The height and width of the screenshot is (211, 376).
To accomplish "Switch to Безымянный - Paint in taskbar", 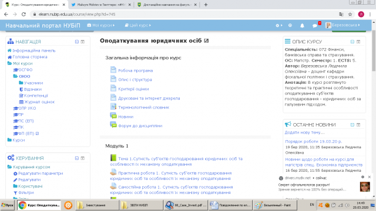I will pos(275,205).
